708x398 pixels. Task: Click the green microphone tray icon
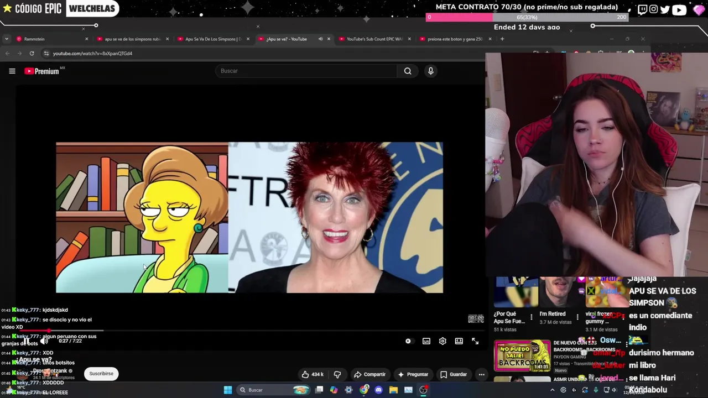pos(596,390)
